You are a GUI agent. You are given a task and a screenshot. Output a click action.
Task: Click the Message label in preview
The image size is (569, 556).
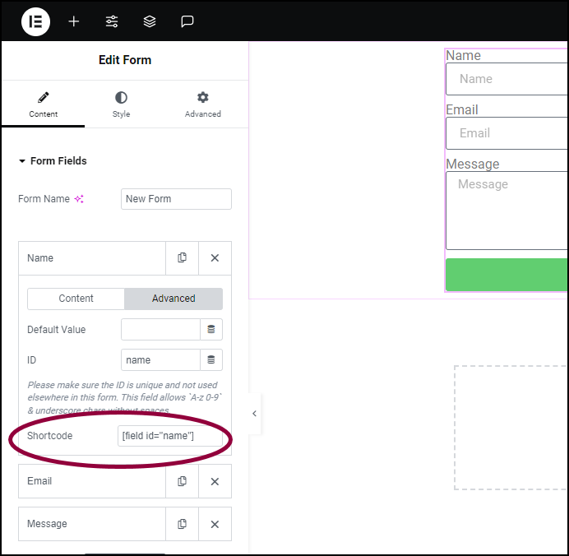coord(473,164)
